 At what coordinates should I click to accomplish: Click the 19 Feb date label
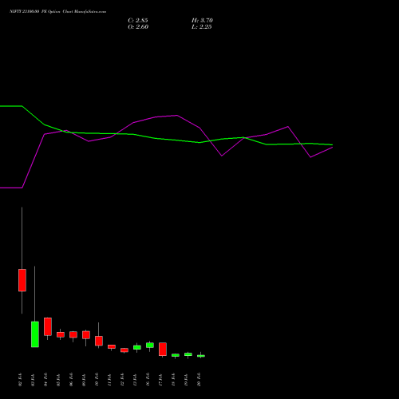point(187,380)
